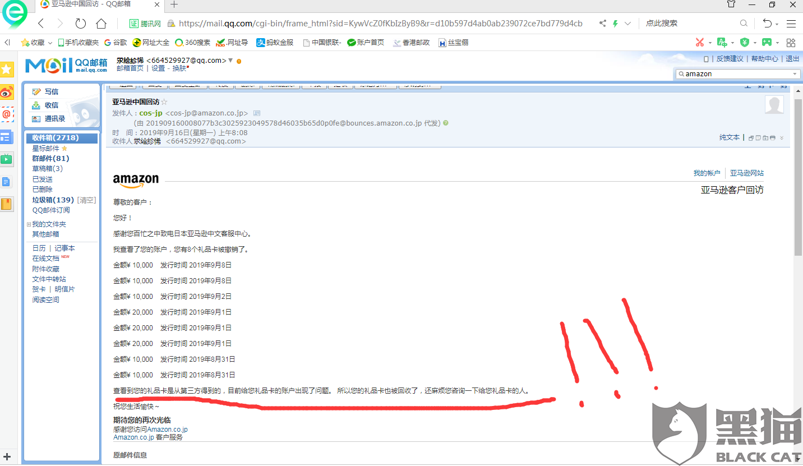Open a new browser tab
The height and width of the screenshot is (466, 803).
pos(174,4)
